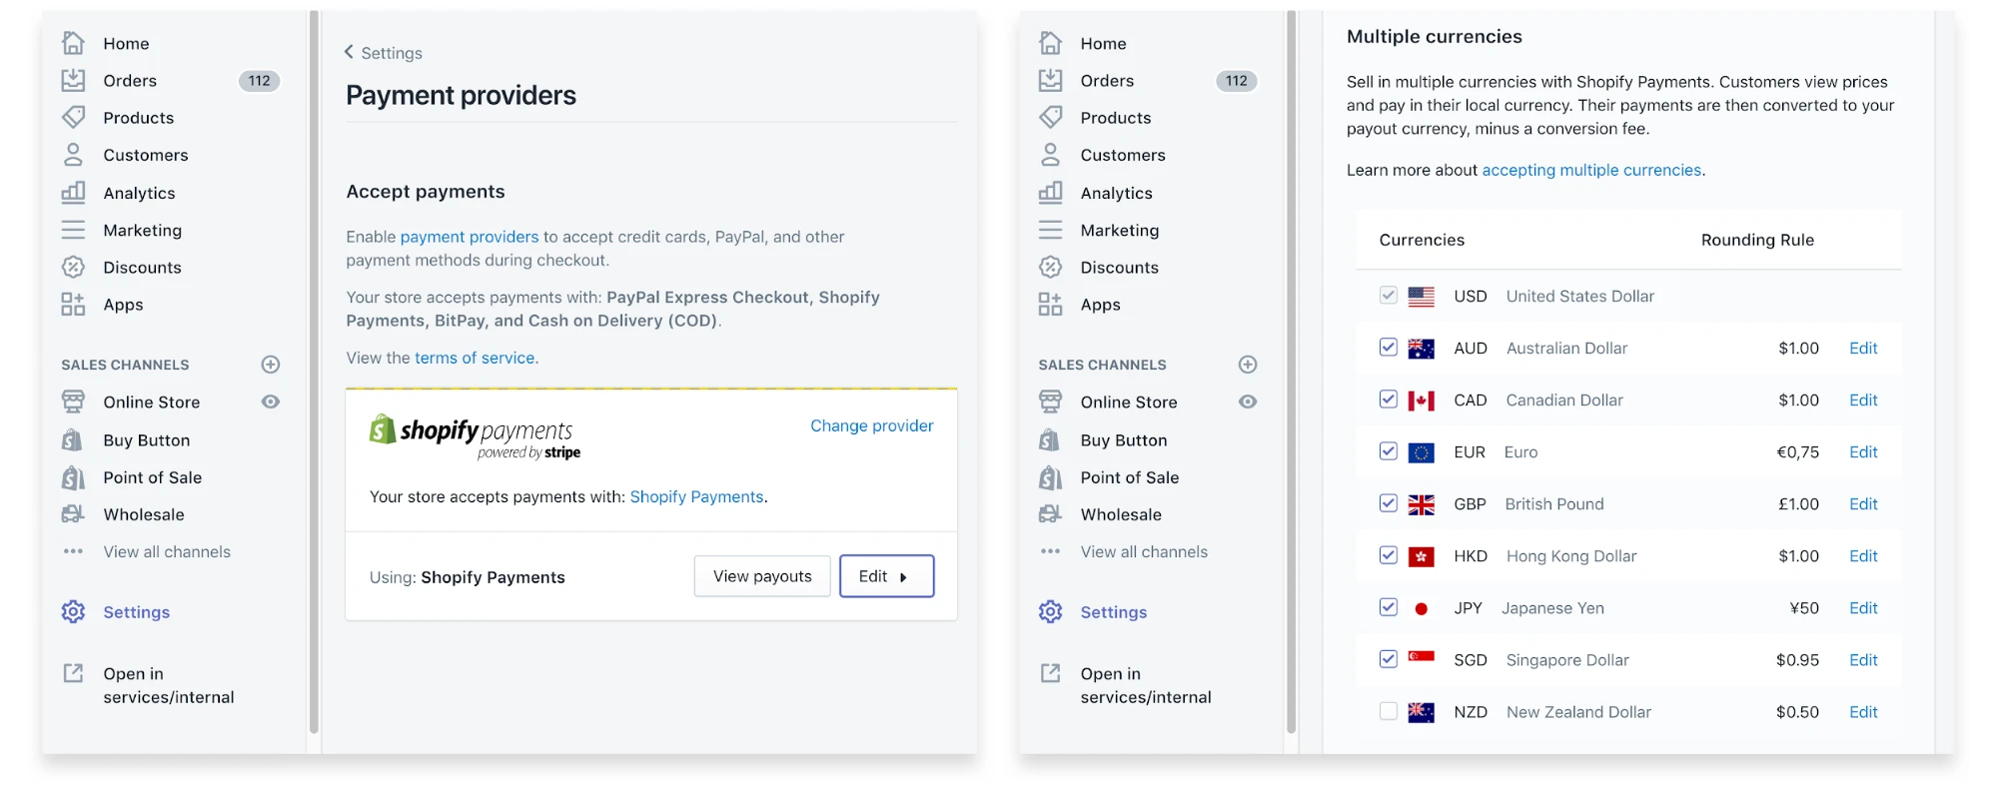Image resolution: width=1997 pixels, height=797 pixels.
Task: Click Buy Button bag icon, left window
Action: pyautogui.click(x=73, y=439)
